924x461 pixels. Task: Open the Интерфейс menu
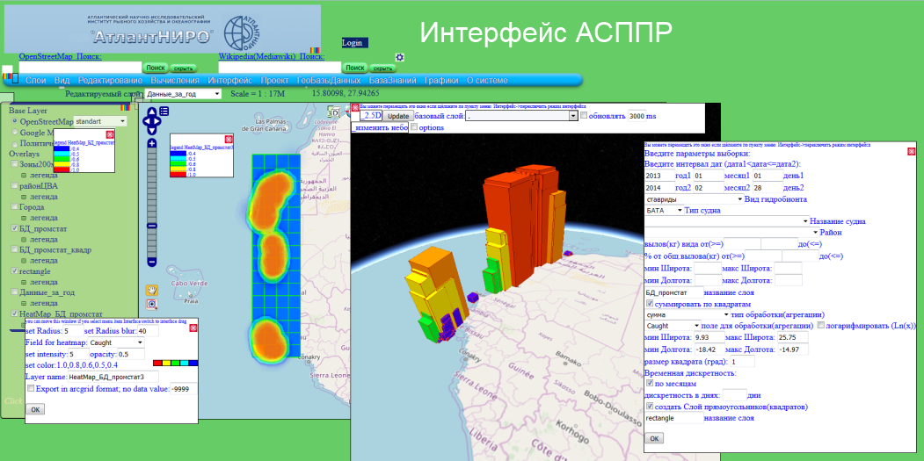click(229, 81)
